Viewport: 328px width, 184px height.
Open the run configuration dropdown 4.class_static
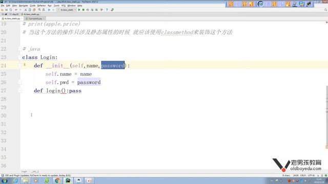[67, 10]
